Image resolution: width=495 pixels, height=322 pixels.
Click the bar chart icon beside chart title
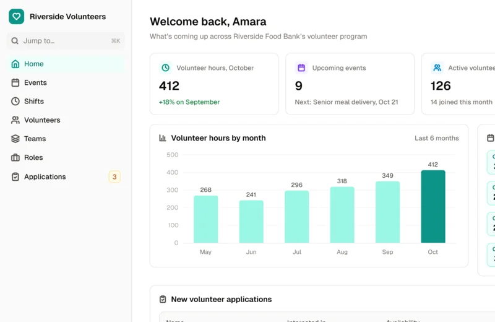[x=163, y=137]
